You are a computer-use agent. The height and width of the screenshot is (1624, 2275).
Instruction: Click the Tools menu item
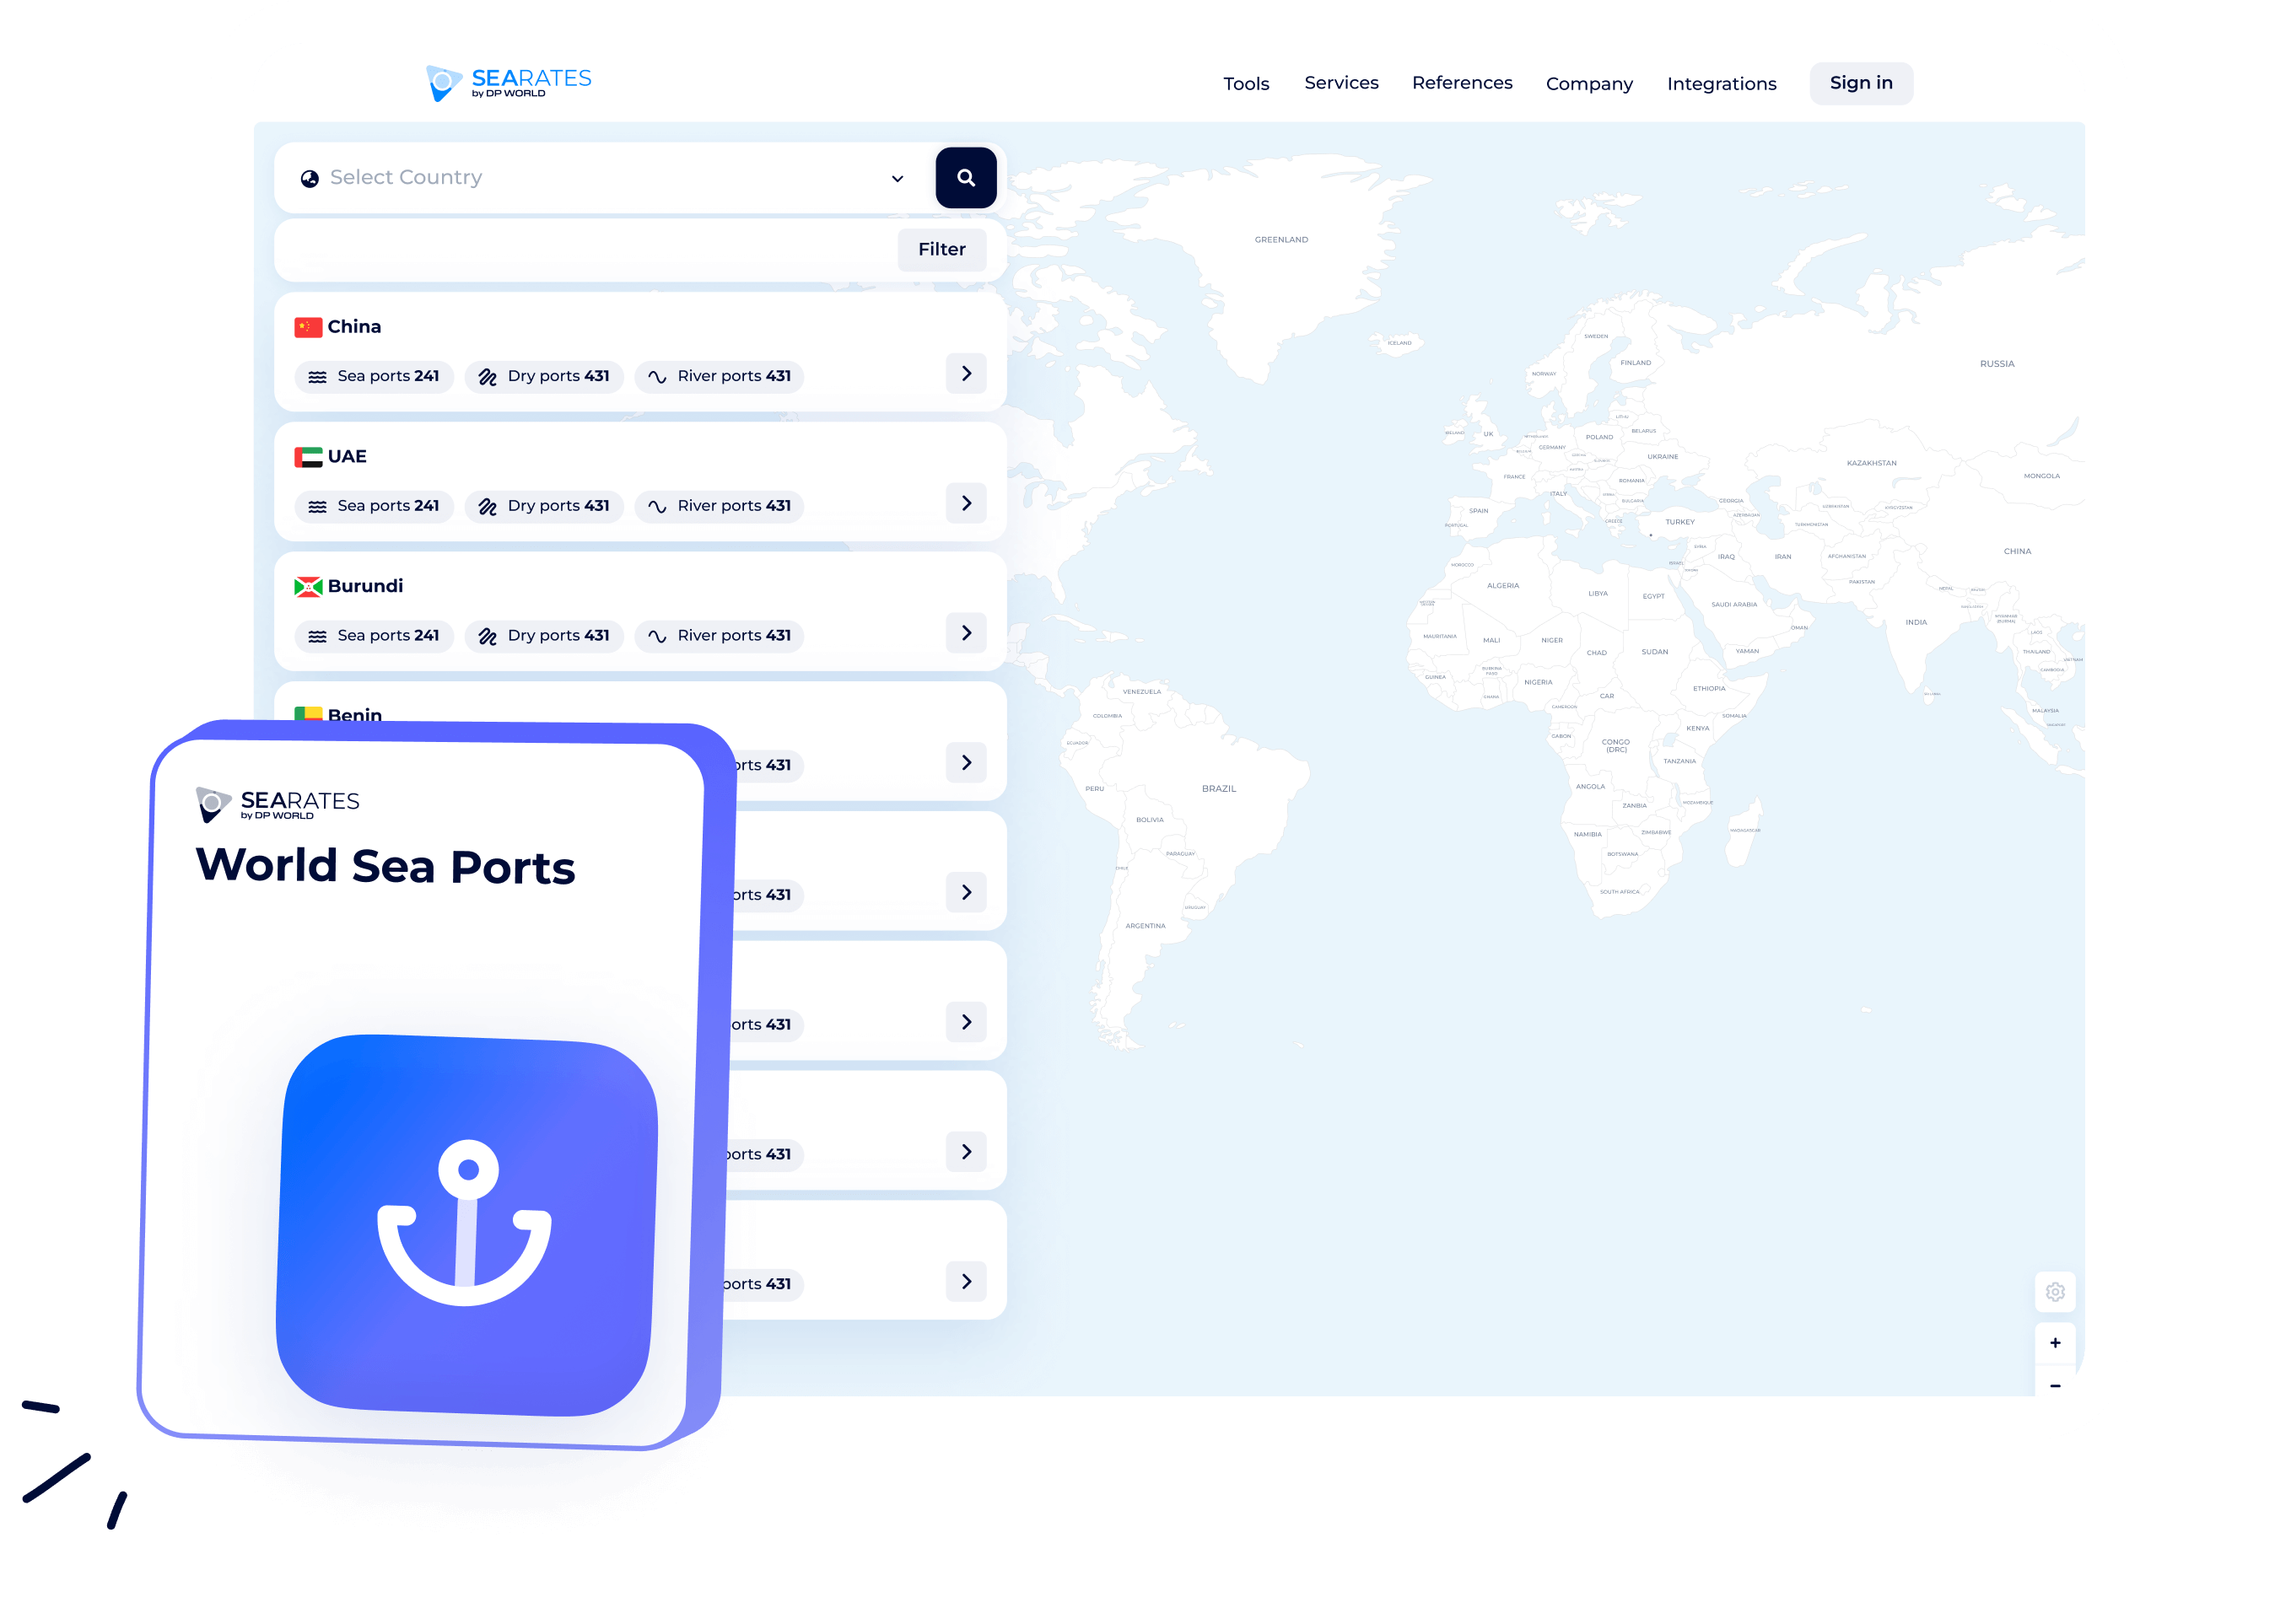(x=1245, y=83)
